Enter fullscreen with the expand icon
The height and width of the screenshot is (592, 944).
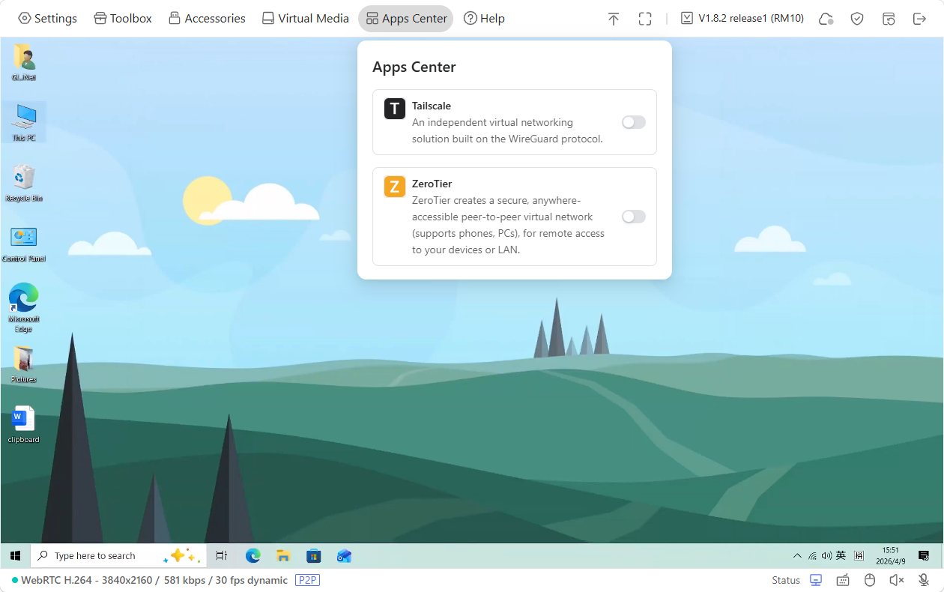tap(645, 18)
